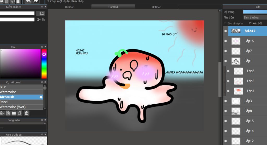Close the Cọ: Airbrush panel

[45, 82]
